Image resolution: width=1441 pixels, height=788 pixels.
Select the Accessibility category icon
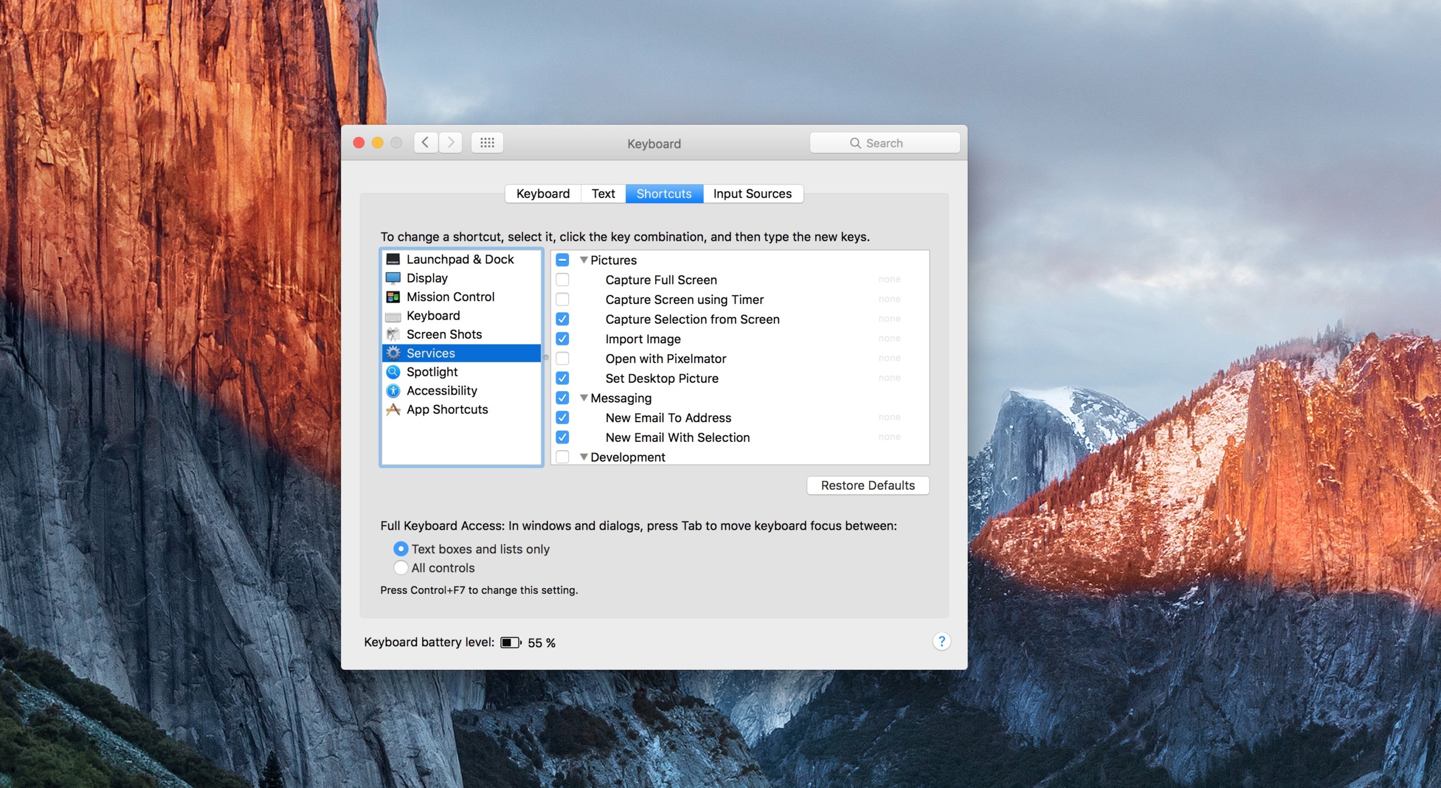[x=393, y=391]
